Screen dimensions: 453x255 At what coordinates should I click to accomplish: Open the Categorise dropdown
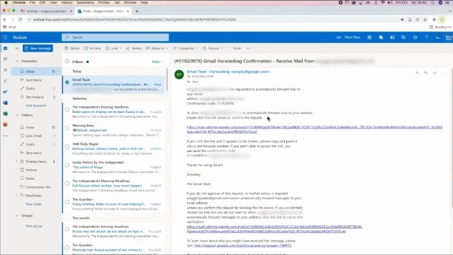pos(185,48)
